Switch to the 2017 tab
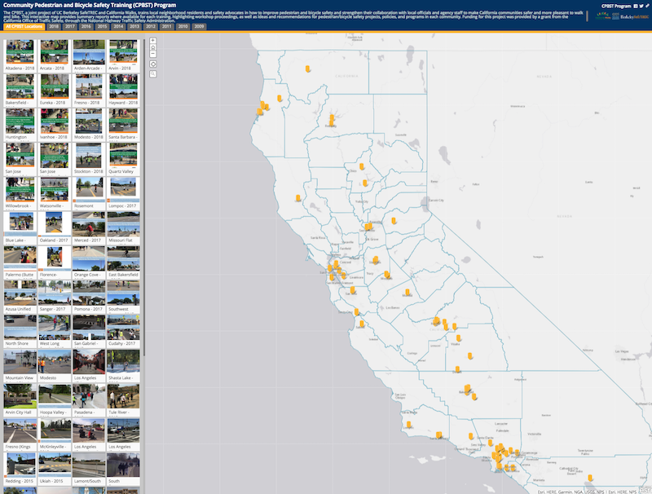Image resolution: width=652 pixels, height=494 pixels. [x=70, y=27]
